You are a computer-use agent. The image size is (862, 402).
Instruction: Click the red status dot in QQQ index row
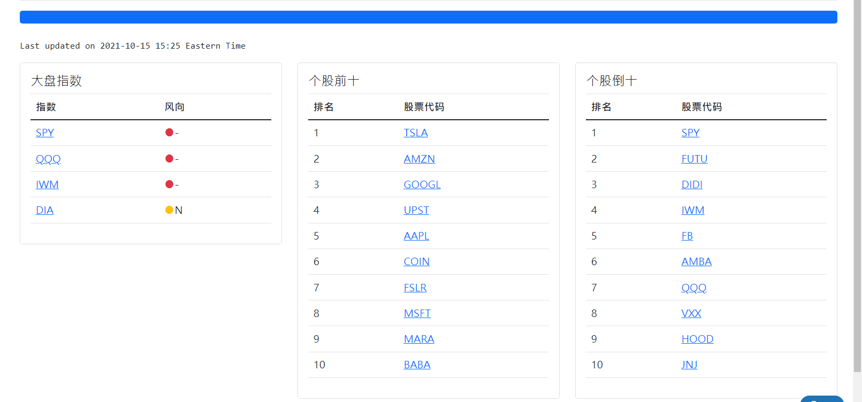click(169, 159)
